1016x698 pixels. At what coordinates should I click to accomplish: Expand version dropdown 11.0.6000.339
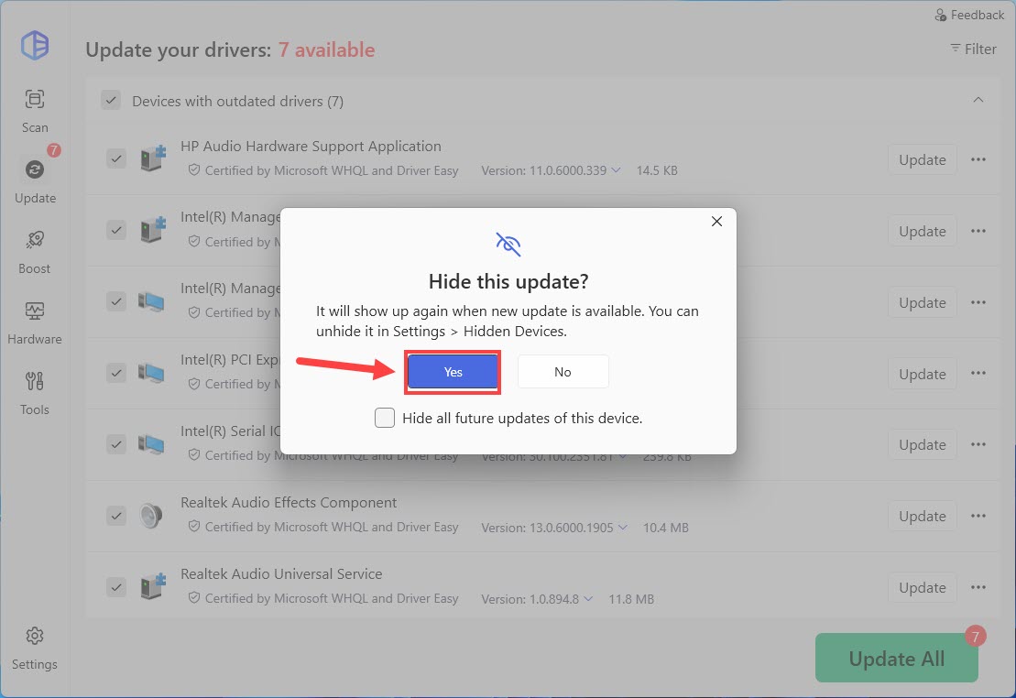pyautogui.click(x=616, y=170)
